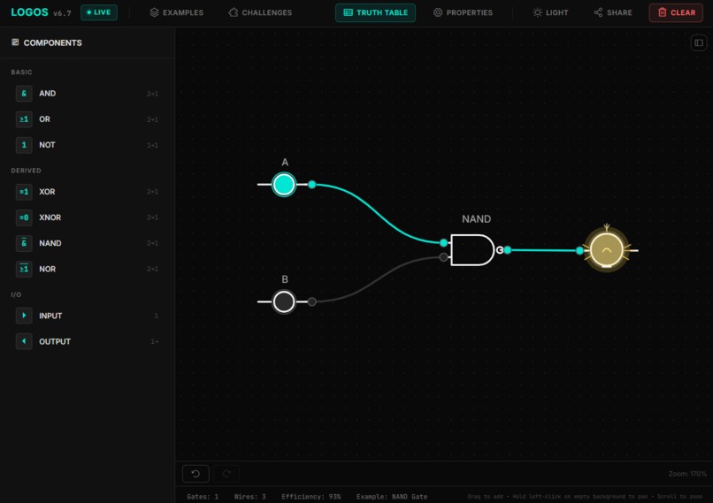Click the XNOR gate icon
Screen dimensions: 713x503
(x=24, y=217)
